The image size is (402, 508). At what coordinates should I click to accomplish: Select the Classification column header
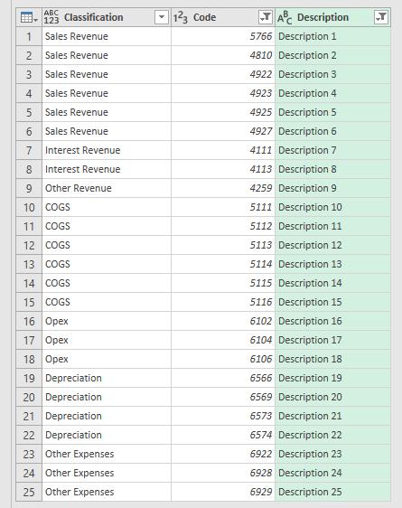[107, 17]
